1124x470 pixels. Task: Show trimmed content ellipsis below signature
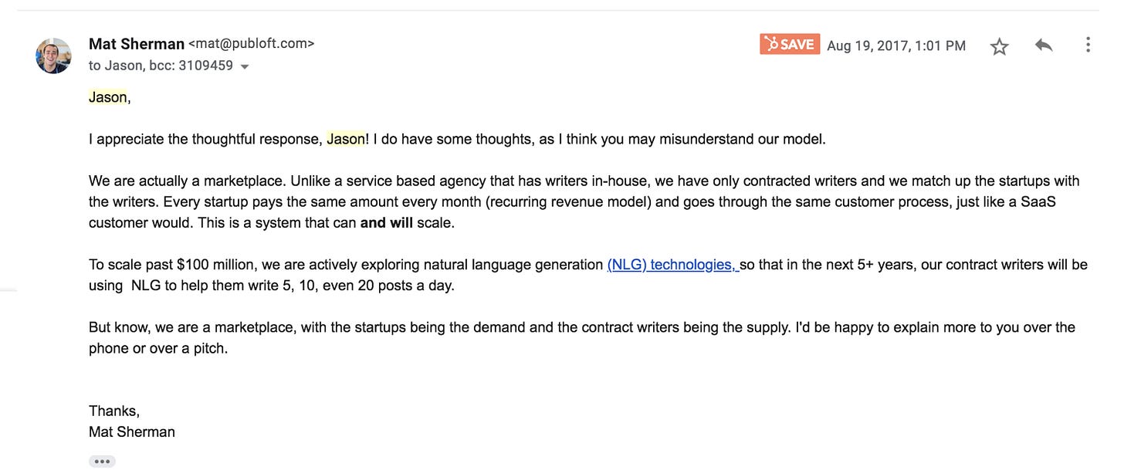(102, 462)
